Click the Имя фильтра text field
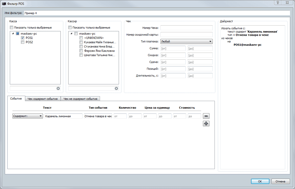 click(156, 13)
